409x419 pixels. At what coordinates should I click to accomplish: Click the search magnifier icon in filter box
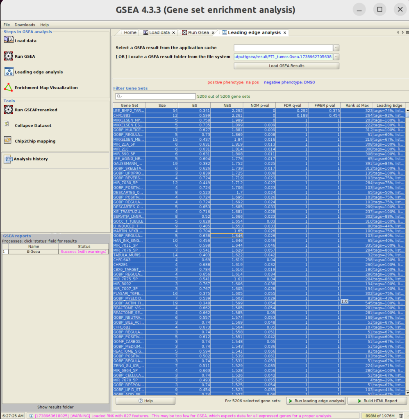[119, 97]
